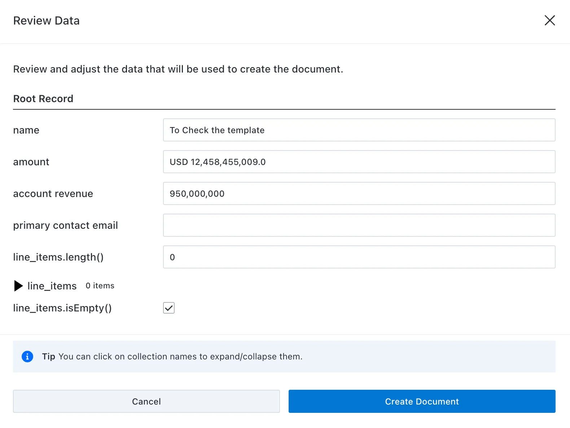This screenshot has width=570, height=428.
Task: Click the 'Review Data' dialog title
Action: point(47,21)
